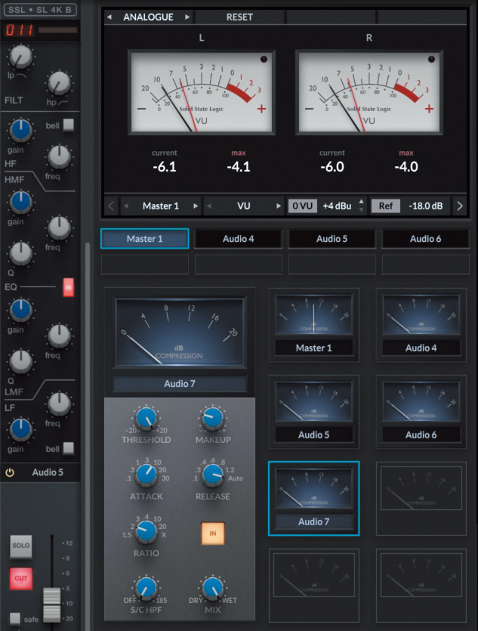Turn the LMF freq knob
The height and width of the screenshot is (631, 478).
click(59, 336)
